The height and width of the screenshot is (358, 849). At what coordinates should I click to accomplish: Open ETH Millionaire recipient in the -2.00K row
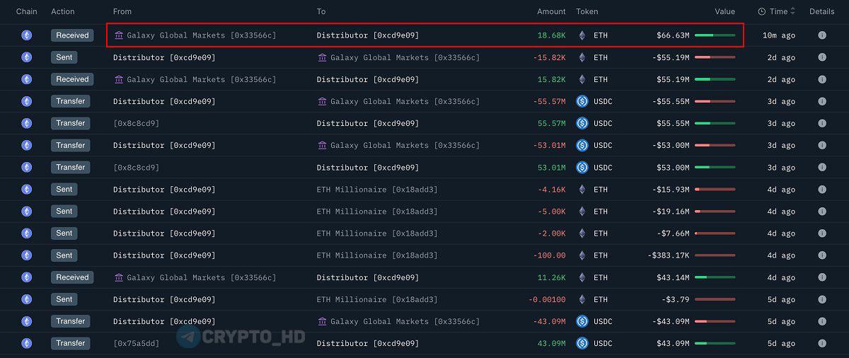pos(377,233)
